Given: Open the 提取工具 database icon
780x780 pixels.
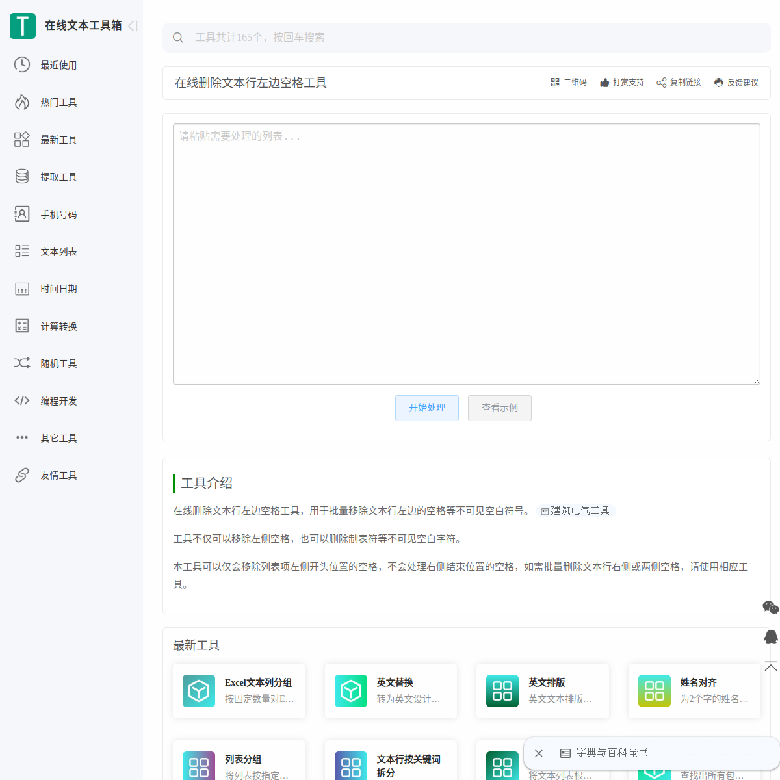Looking at the screenshot, I should click(x=22, y=177).
